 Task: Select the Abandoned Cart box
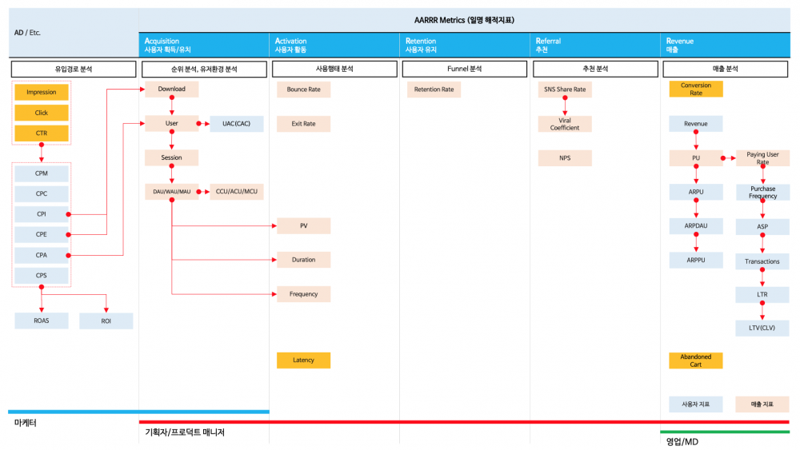pos(696,360)
